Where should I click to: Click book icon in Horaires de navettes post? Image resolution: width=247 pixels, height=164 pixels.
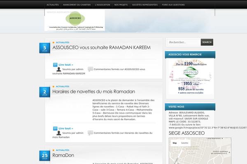(55, 128)
